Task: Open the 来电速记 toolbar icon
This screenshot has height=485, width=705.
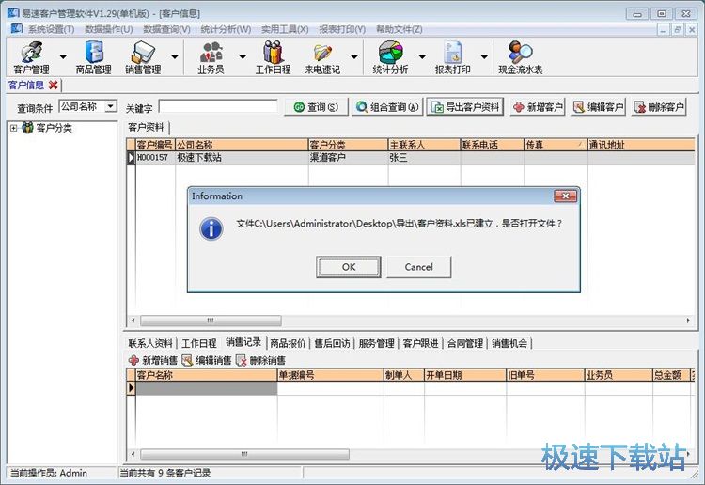Action: 322,57
